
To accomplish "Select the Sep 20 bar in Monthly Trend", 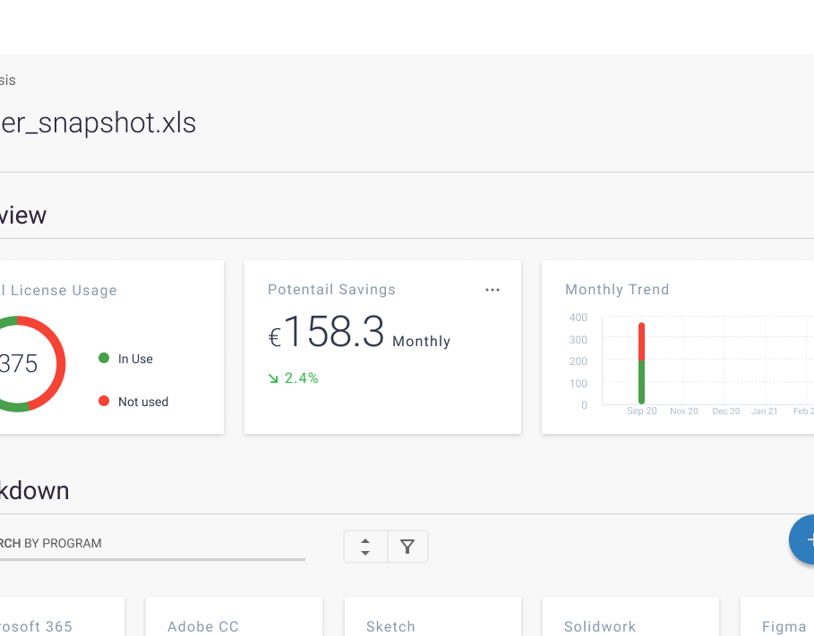I will [642, 363].
